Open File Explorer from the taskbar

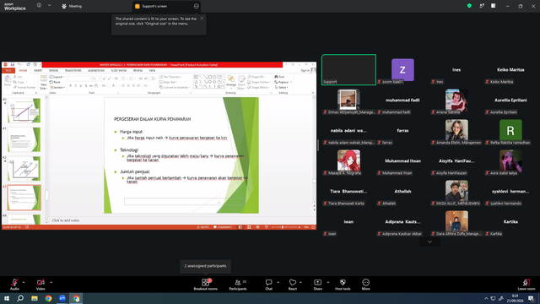[34, 298]
